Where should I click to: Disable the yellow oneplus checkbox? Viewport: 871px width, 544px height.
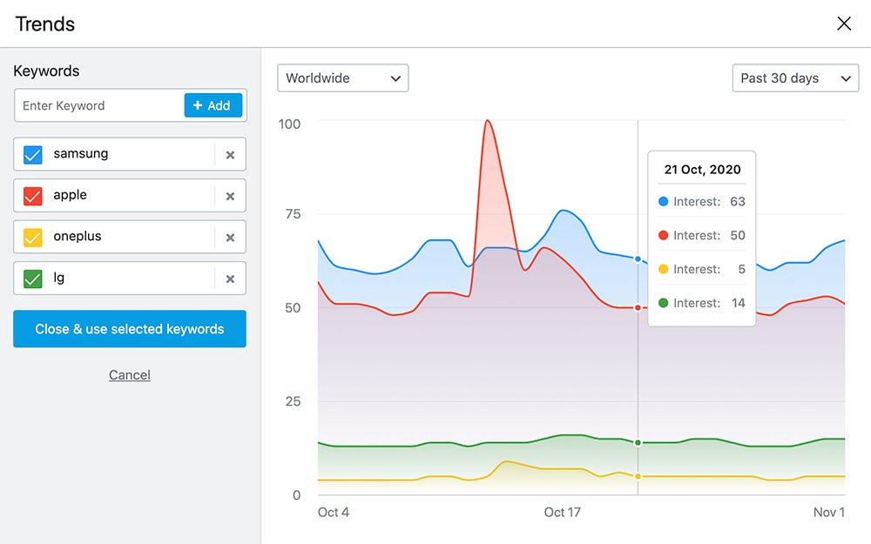point(33,238)
